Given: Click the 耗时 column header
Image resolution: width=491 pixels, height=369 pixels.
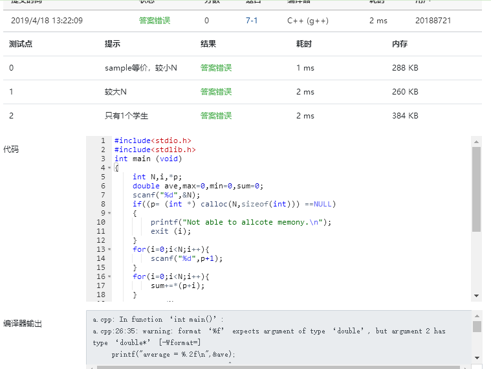Looking at the screenshot, I should [304, 44].
